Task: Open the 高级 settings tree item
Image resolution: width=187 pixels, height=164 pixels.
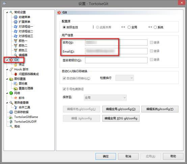Action: point(17,126)
